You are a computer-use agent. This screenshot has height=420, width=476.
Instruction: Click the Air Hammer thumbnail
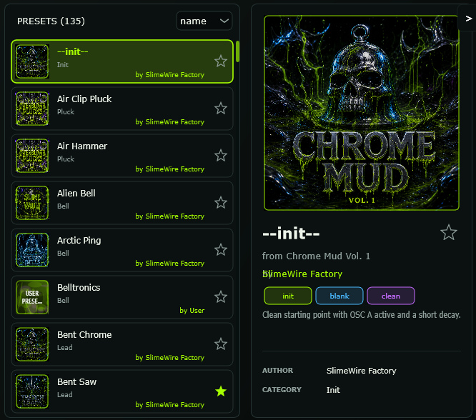pos(32,156)
